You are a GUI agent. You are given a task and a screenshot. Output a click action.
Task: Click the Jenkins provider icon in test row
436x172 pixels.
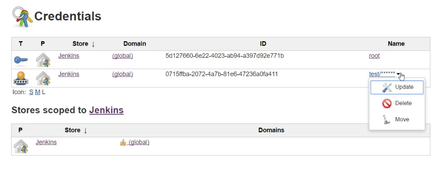pyautogui.click(x=43, y=78)
